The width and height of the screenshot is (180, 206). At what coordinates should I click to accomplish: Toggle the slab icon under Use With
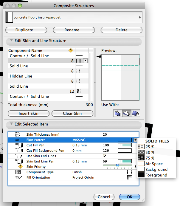(126, 113)
